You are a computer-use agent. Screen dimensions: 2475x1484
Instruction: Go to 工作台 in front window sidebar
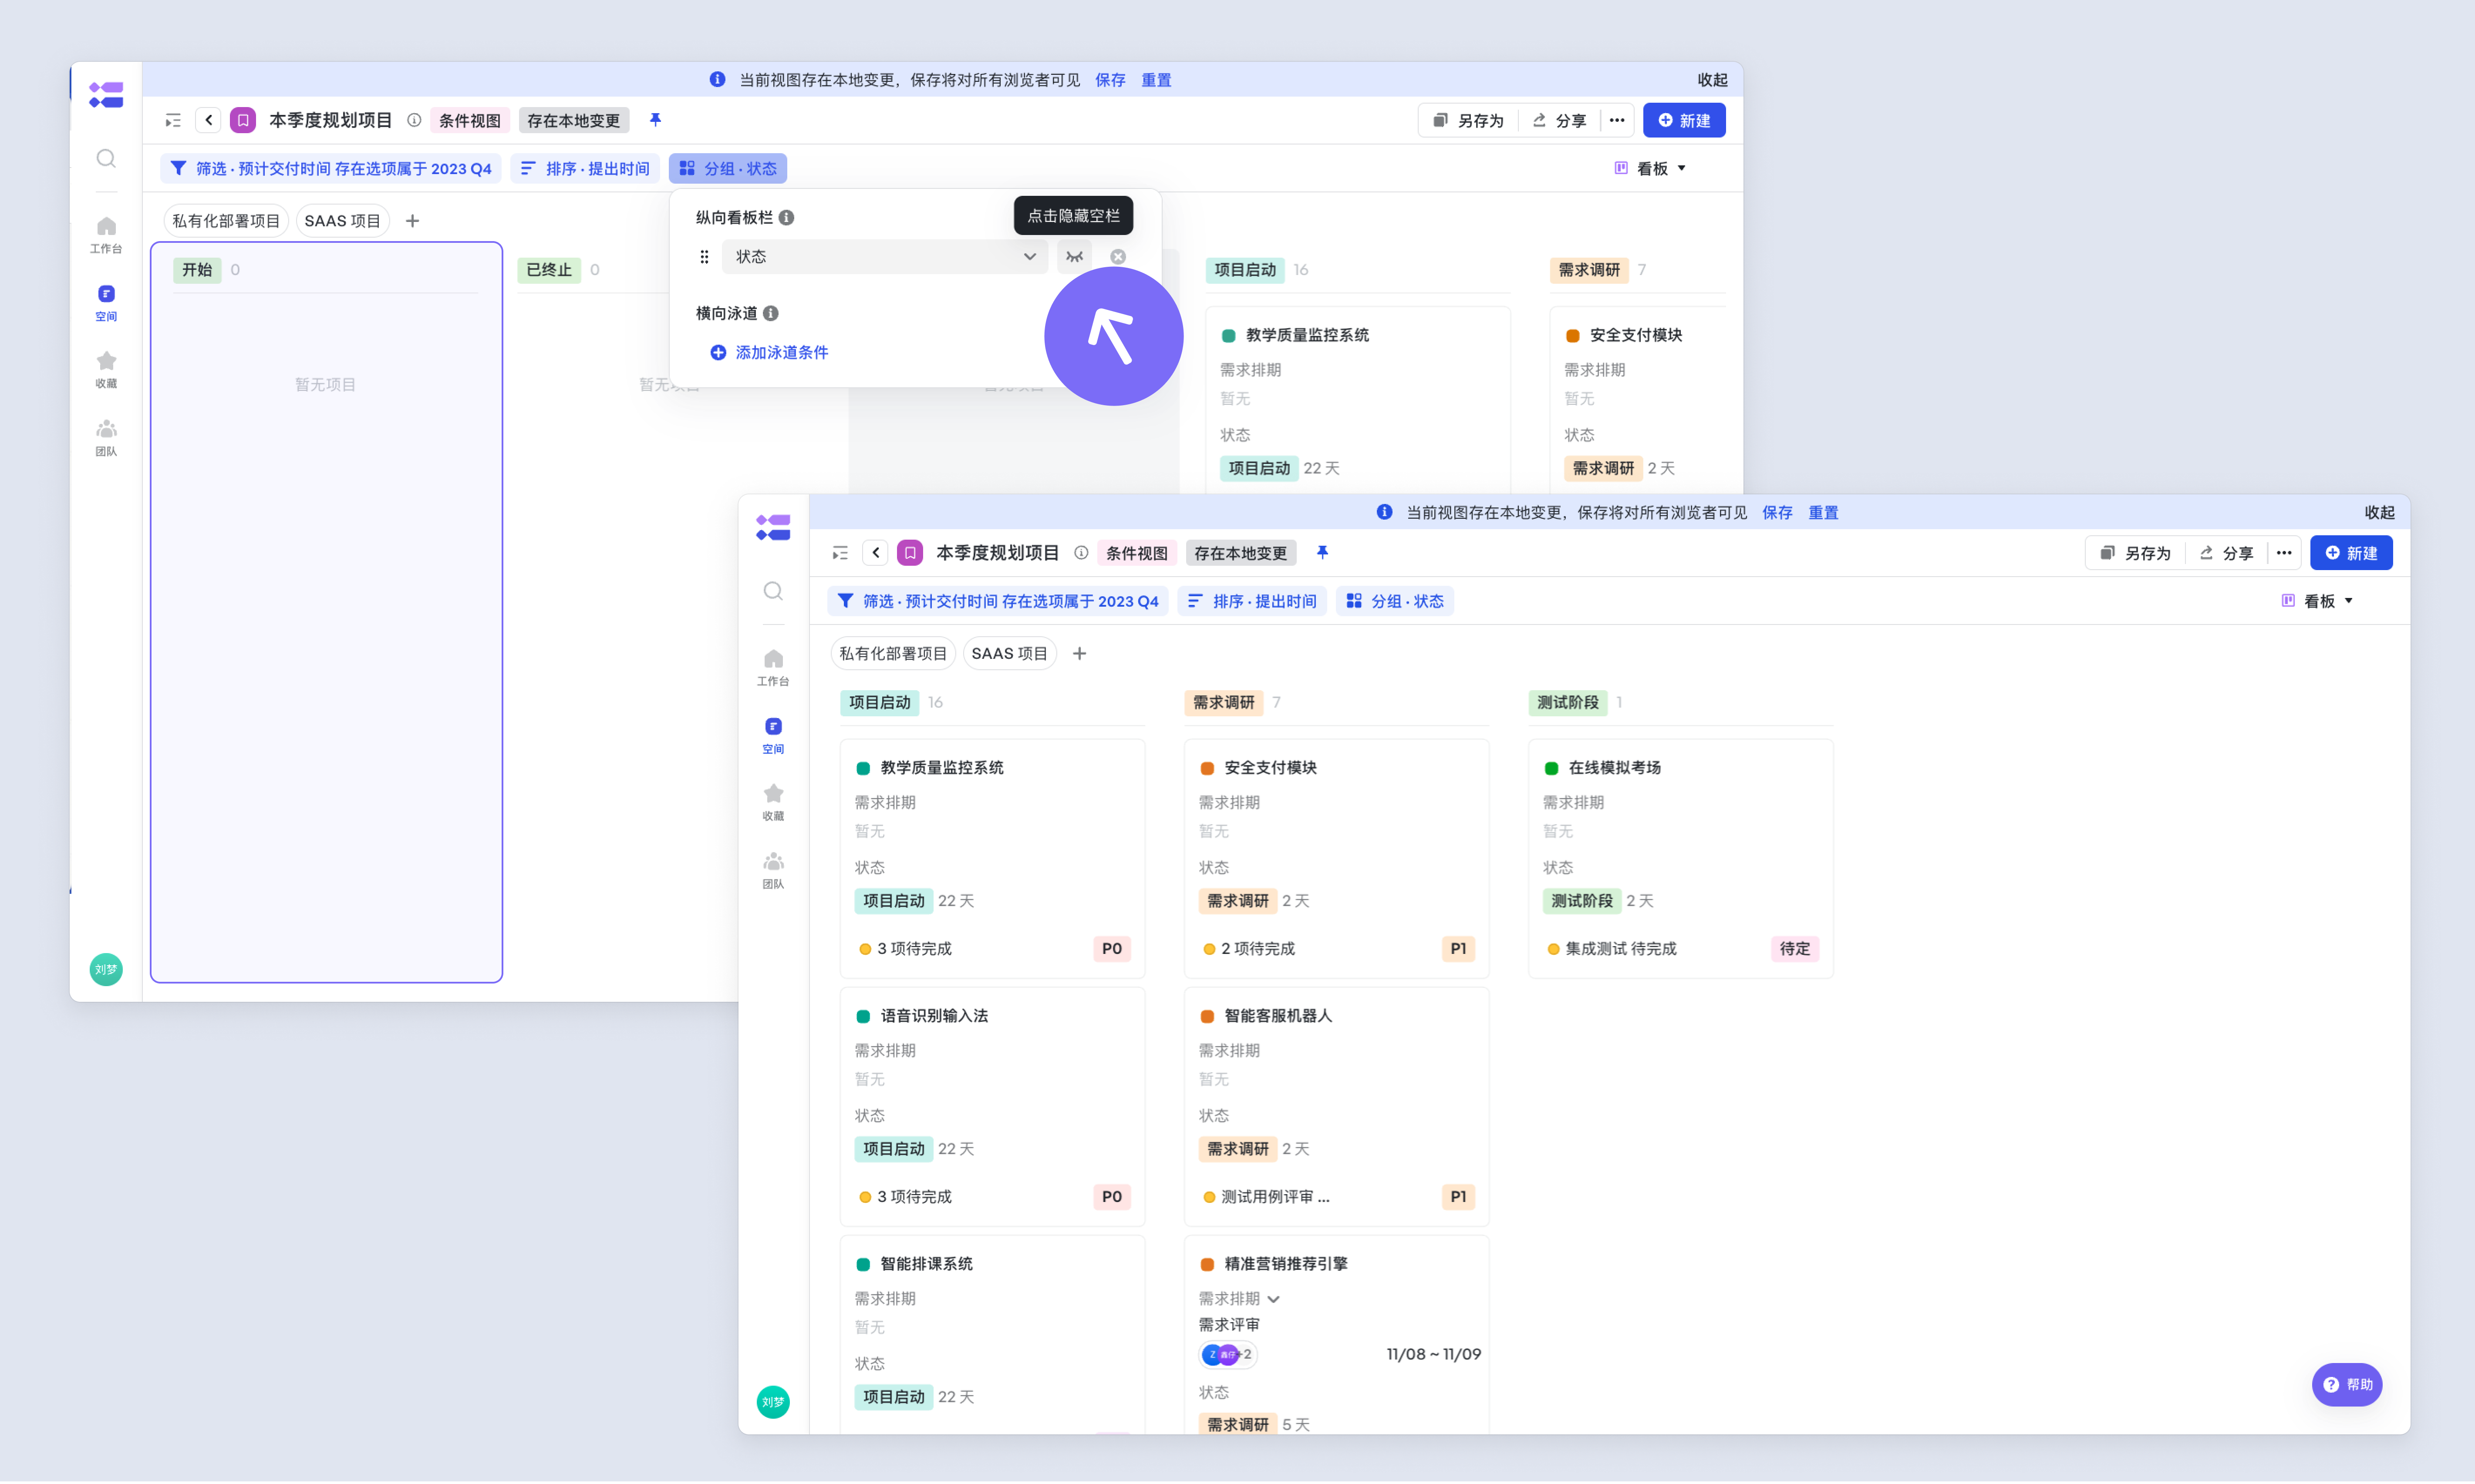pos(773,668)
